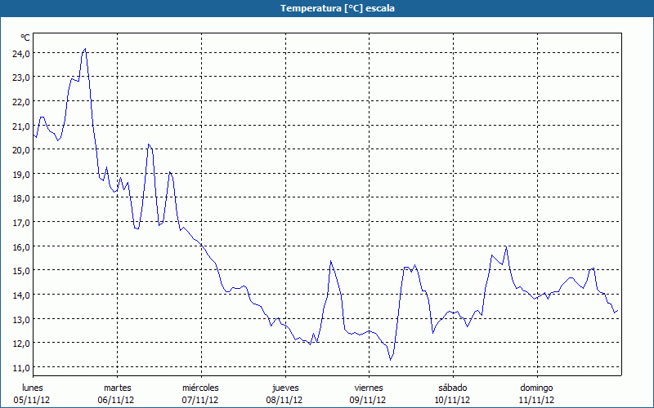
Task: Click the 'viernes' day label
Action: (369, 388)
